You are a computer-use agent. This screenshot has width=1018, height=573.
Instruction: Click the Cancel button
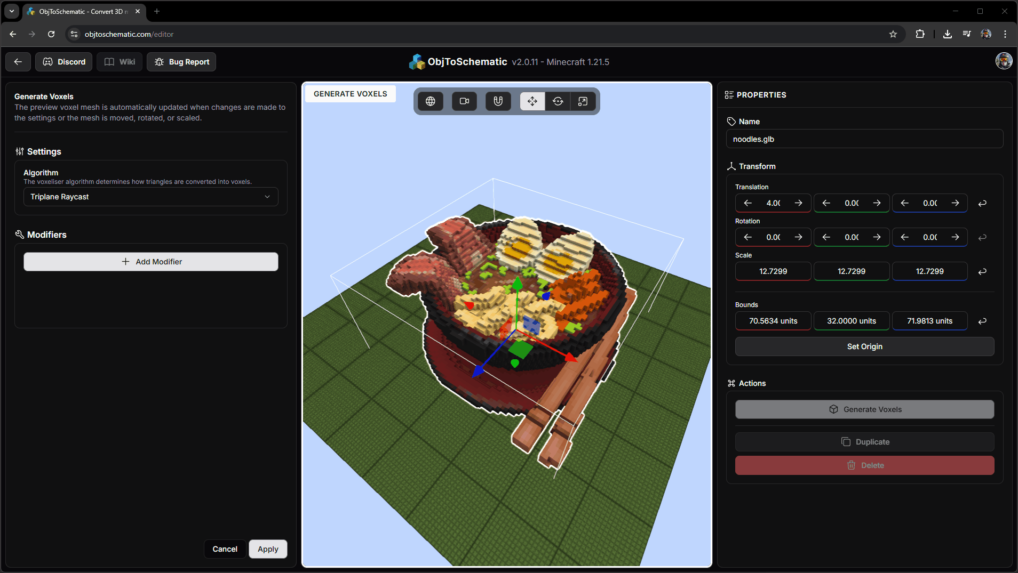(x=225, y=549)
